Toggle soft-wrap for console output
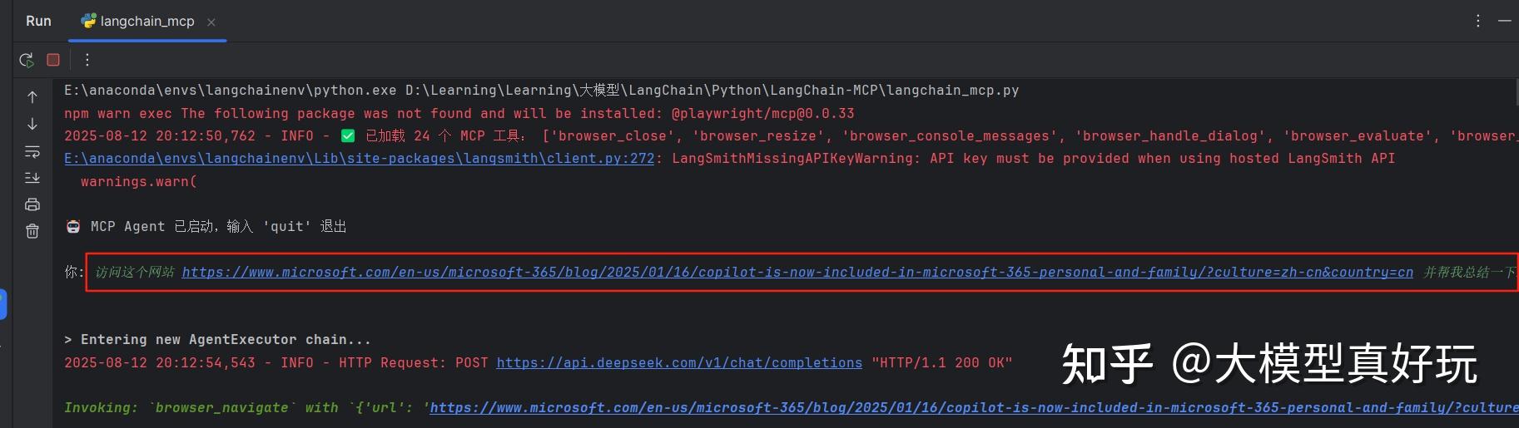 pyautogui.click(x=32, y=151)
